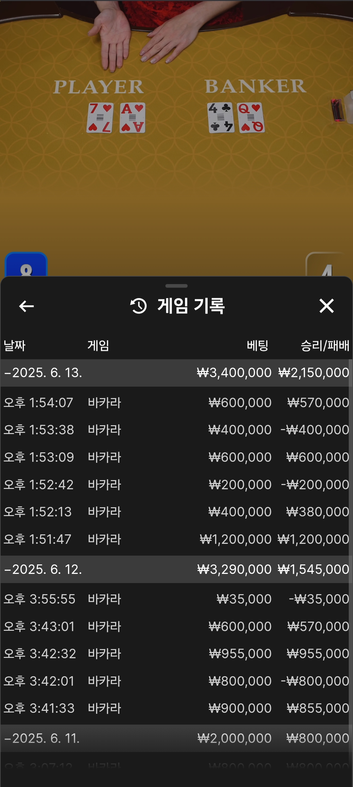
Task: Select the 게임 column header
Action: [98, 345]
